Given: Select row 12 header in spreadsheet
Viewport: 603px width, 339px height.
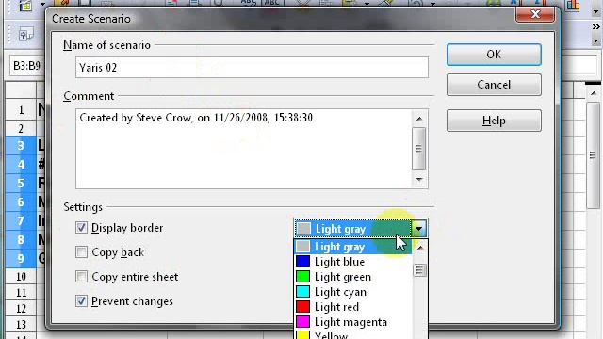Looking at the screenshot, I should pyautogui.click(x=21, y=308).
